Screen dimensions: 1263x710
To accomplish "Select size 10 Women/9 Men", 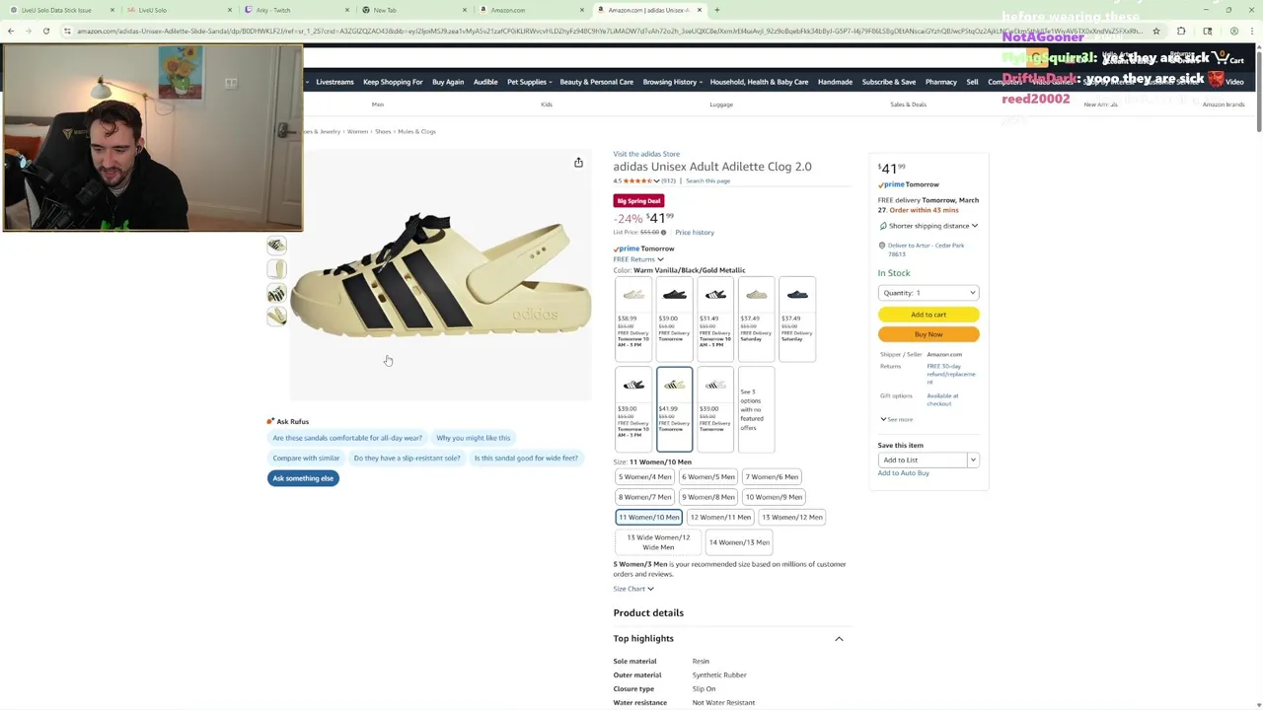I will coord(774,497).
